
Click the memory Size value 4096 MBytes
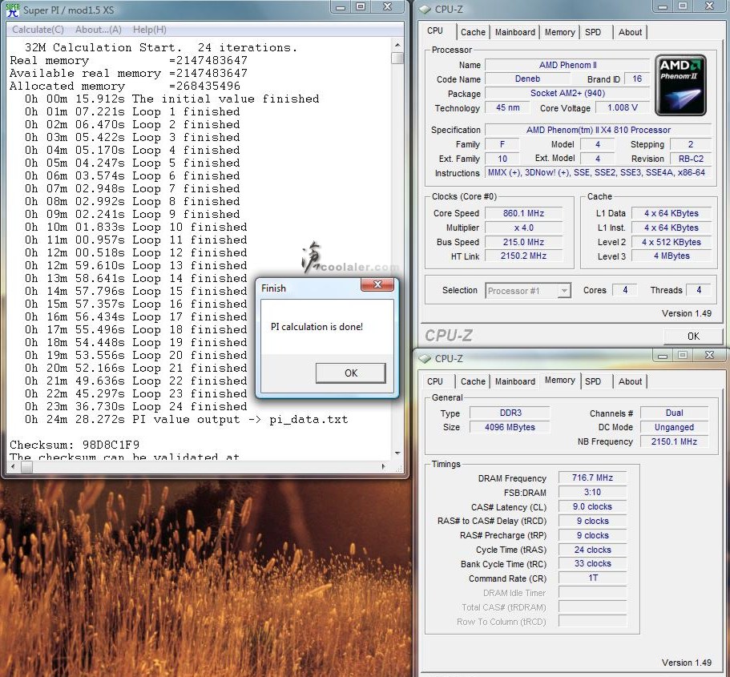coord(510,428)
